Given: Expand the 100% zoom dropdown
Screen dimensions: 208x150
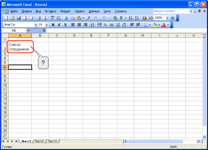Looking at the screenshot, I should tap(167, 18).
